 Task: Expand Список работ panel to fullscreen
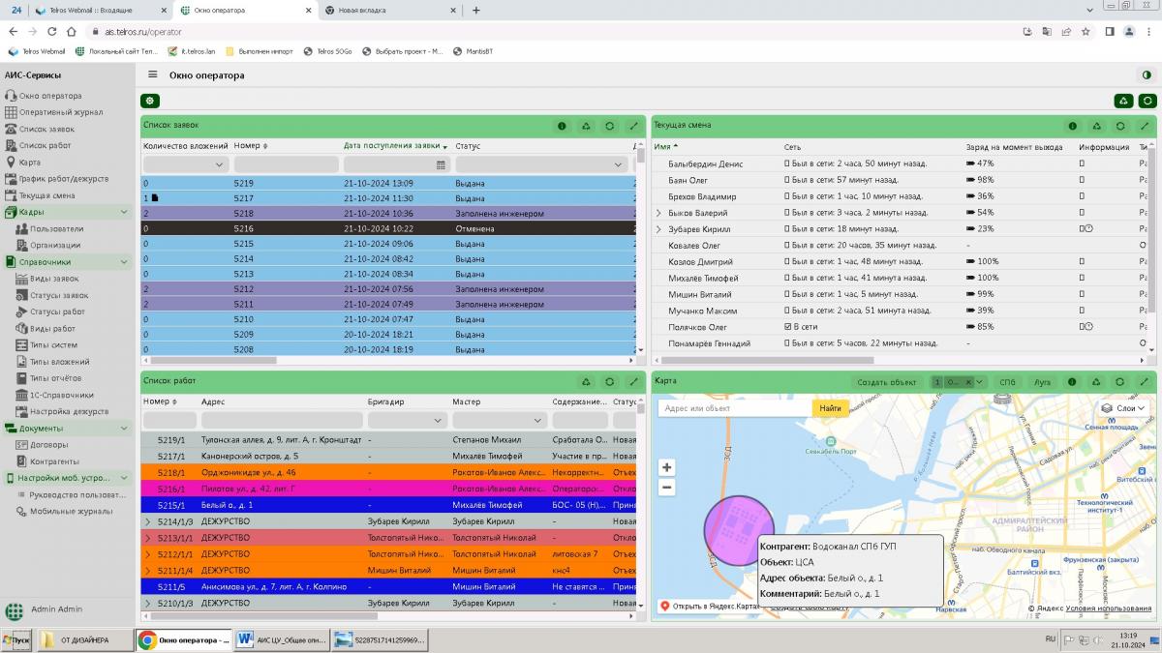633,382
